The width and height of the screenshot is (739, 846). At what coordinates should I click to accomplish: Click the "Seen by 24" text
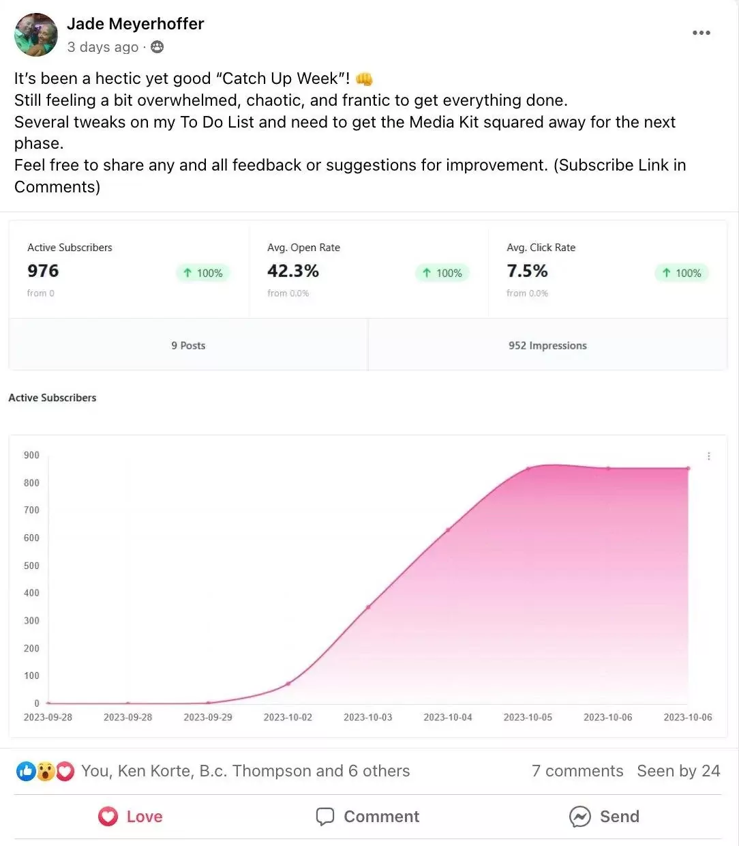point(678,771)
